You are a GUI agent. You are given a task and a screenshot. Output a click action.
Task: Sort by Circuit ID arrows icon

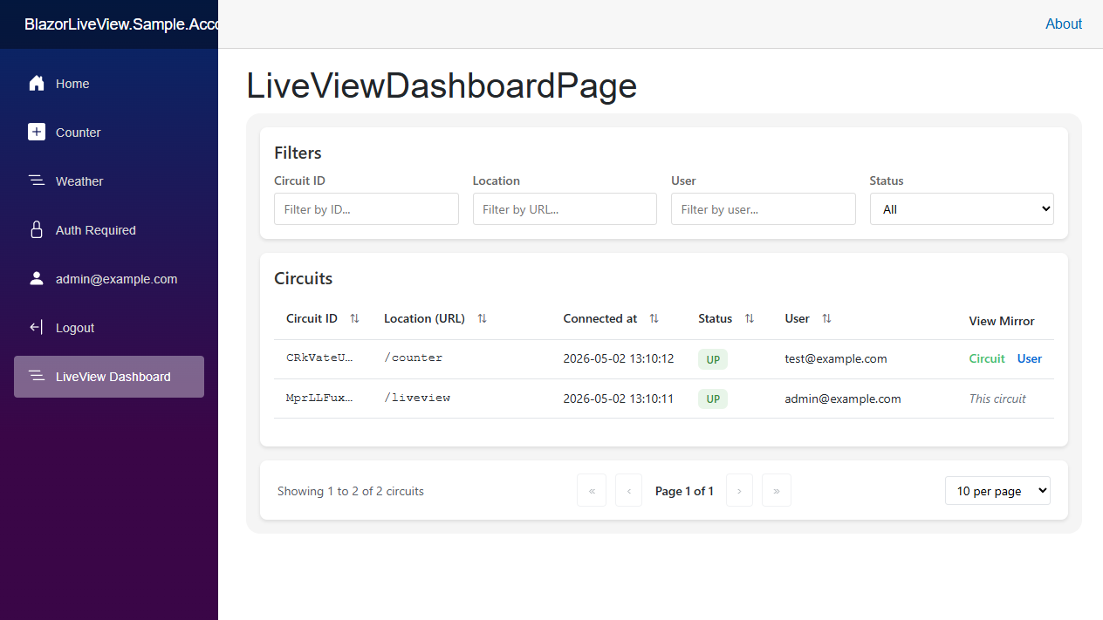click(354, 319)
